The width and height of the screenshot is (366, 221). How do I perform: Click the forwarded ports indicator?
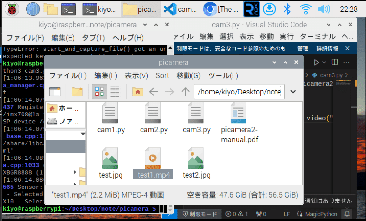point(261,214)
